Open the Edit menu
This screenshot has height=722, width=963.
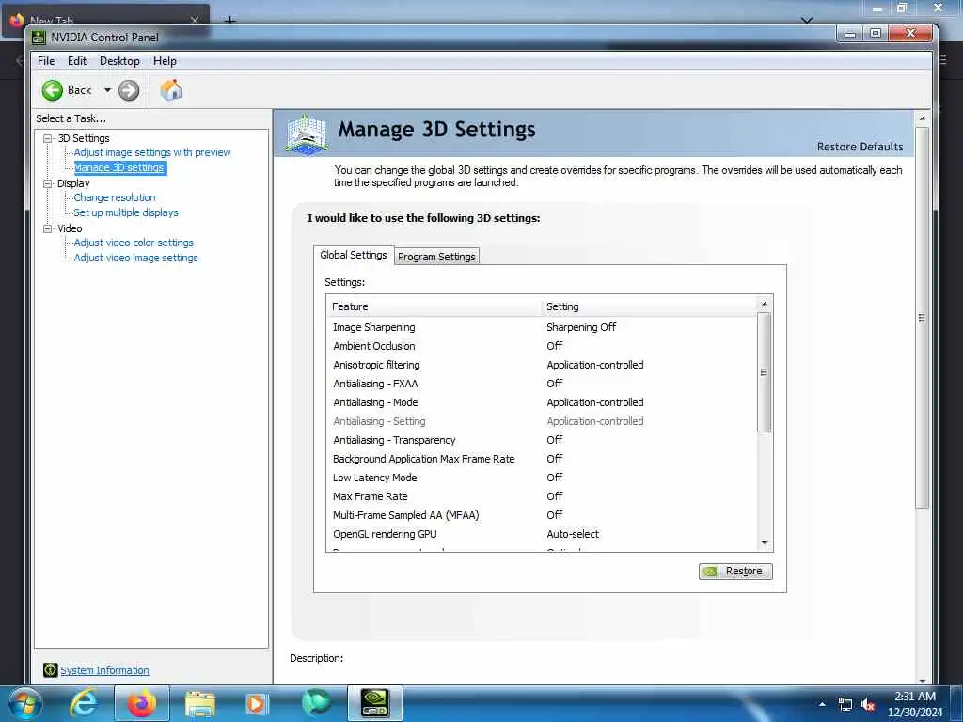pyautogui.click(x=77, y=61)
